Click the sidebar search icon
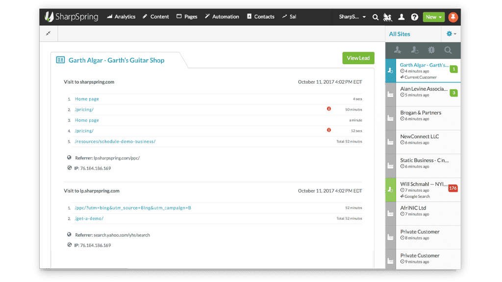The height and width of the screenshot is (282, 502). (x=448, y=50)
